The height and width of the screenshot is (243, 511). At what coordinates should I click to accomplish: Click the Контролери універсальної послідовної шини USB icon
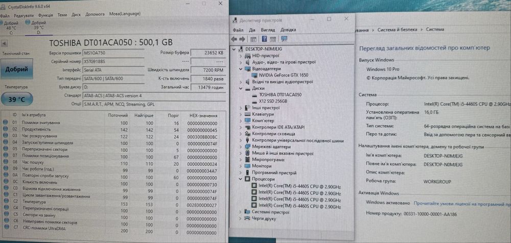(248, 140)
